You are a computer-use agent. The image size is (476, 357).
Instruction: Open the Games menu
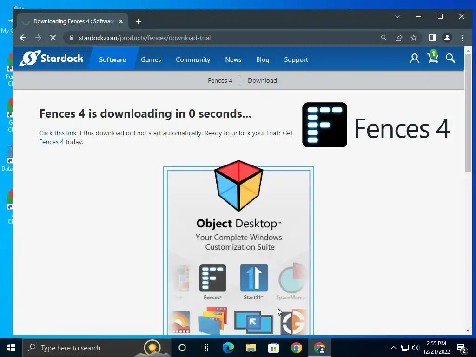pyautogui.click(x=151, y=59)
